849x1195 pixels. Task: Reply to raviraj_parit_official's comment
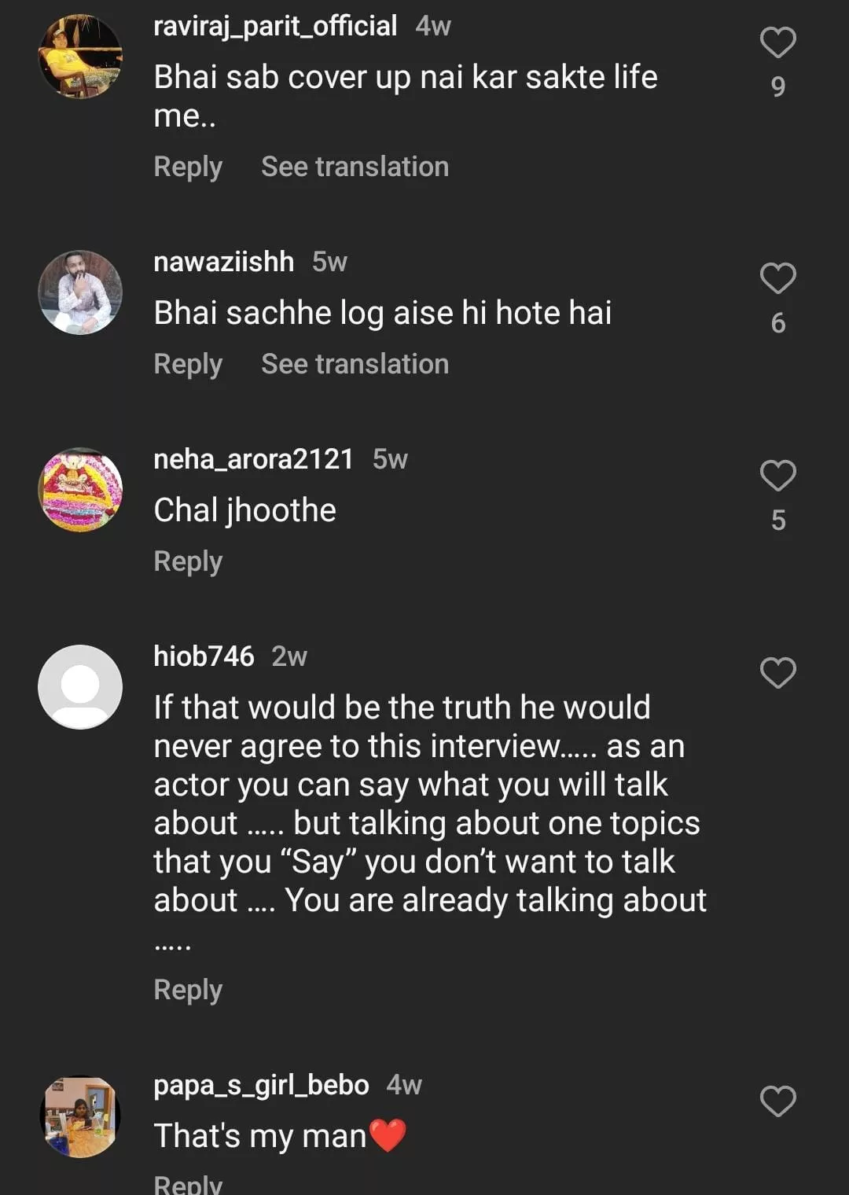(188, 167)
